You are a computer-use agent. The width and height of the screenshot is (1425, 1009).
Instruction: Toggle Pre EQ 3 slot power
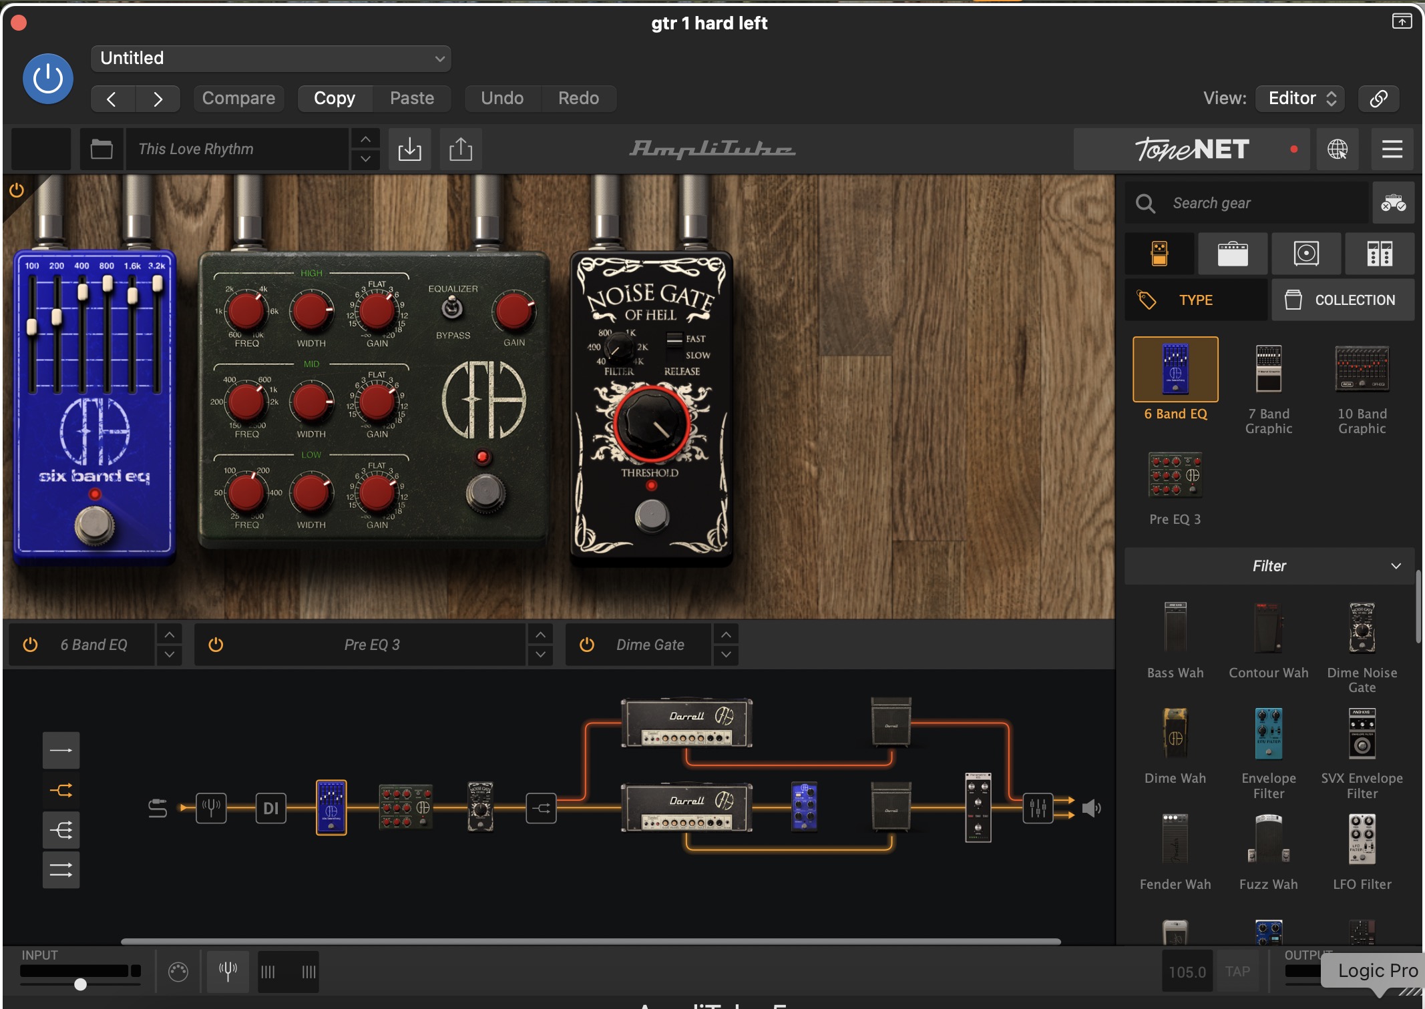click(216, 645)
